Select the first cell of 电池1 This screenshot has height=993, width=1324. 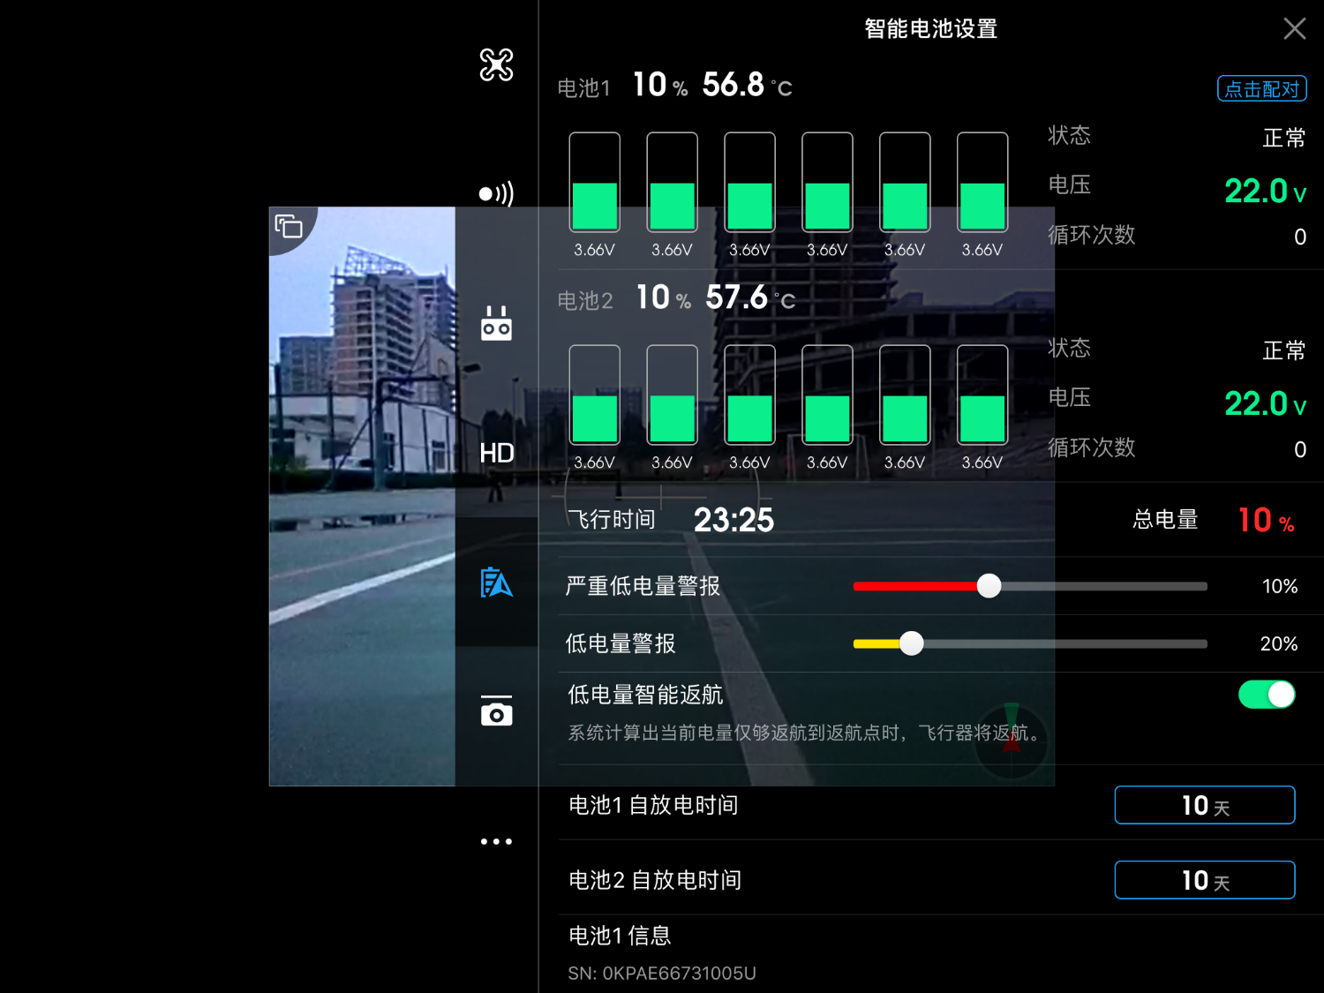594,183
